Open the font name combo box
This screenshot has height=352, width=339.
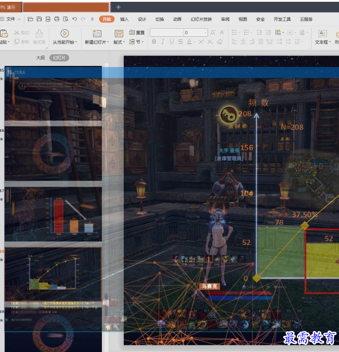pos(166,33)
